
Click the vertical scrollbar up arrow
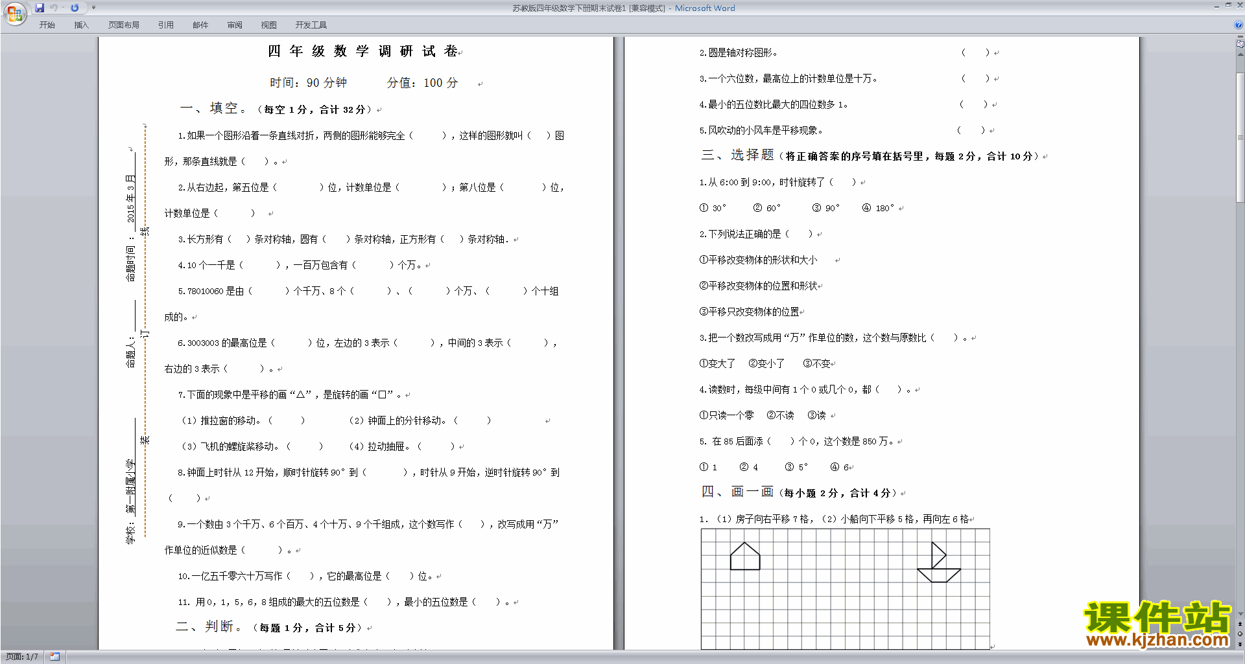1240,54
